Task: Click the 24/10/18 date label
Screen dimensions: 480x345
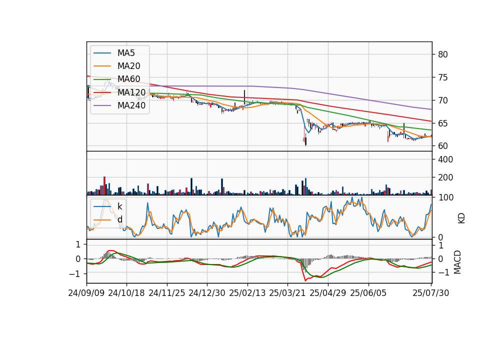Action: 126,293
